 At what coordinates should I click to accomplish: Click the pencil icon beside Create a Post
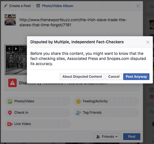pyautogui.click(x=6, y=6)
